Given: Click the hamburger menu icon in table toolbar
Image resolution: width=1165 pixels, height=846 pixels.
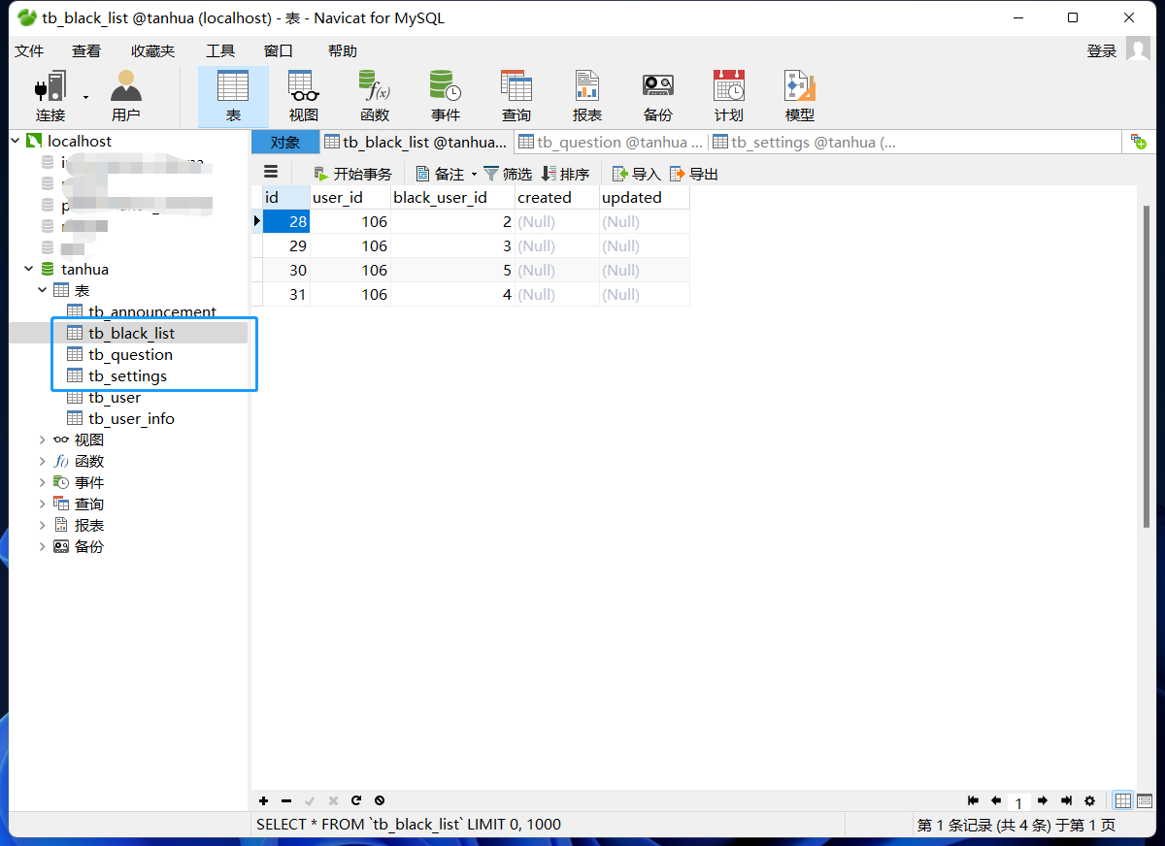Looking at the screenshot, I should point(271,172).
